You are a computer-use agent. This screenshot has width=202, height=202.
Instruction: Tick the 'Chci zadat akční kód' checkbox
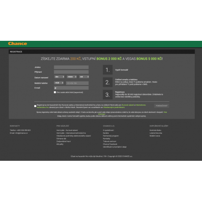click(55, 92)
